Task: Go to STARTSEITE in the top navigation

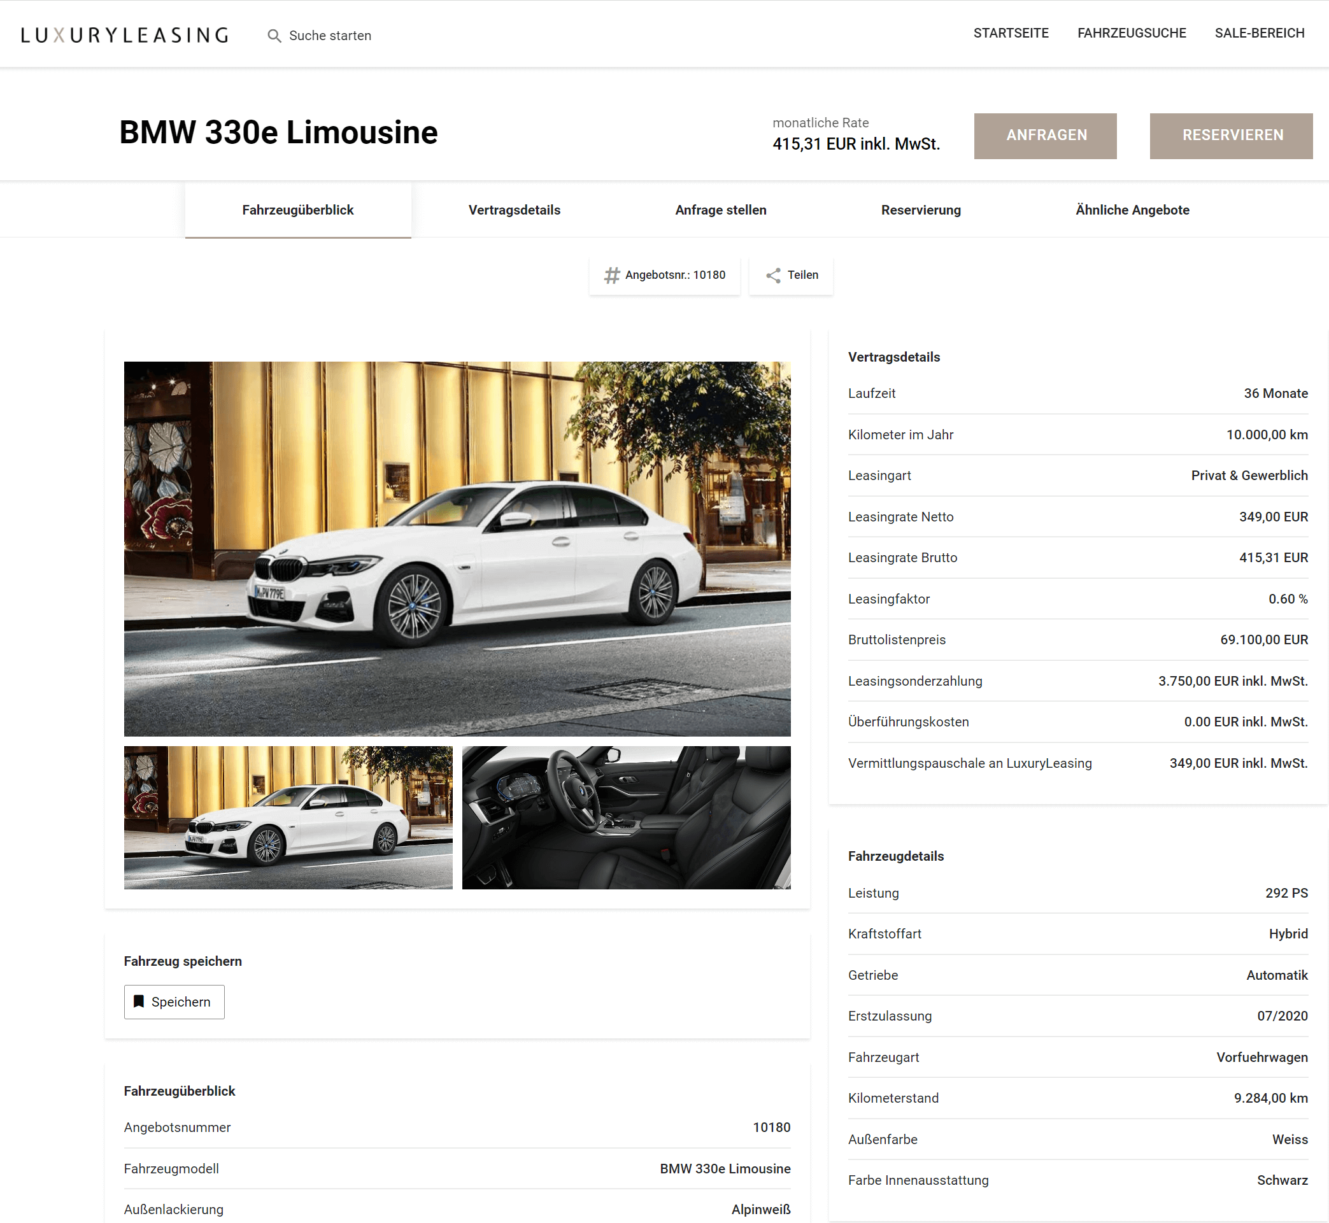Action: [x=1011, y=33]
